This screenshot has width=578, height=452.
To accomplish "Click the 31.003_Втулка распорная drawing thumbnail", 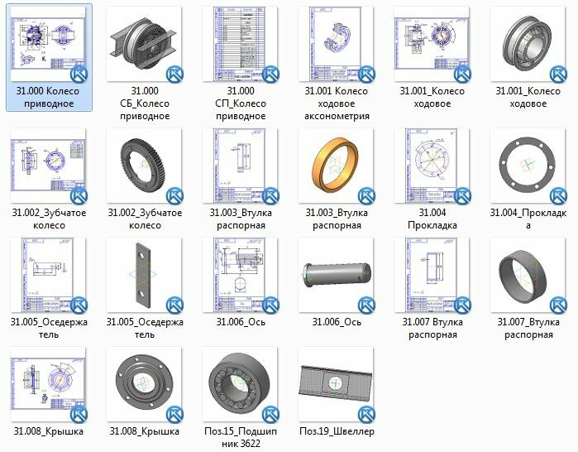I will tap(241, 166).
